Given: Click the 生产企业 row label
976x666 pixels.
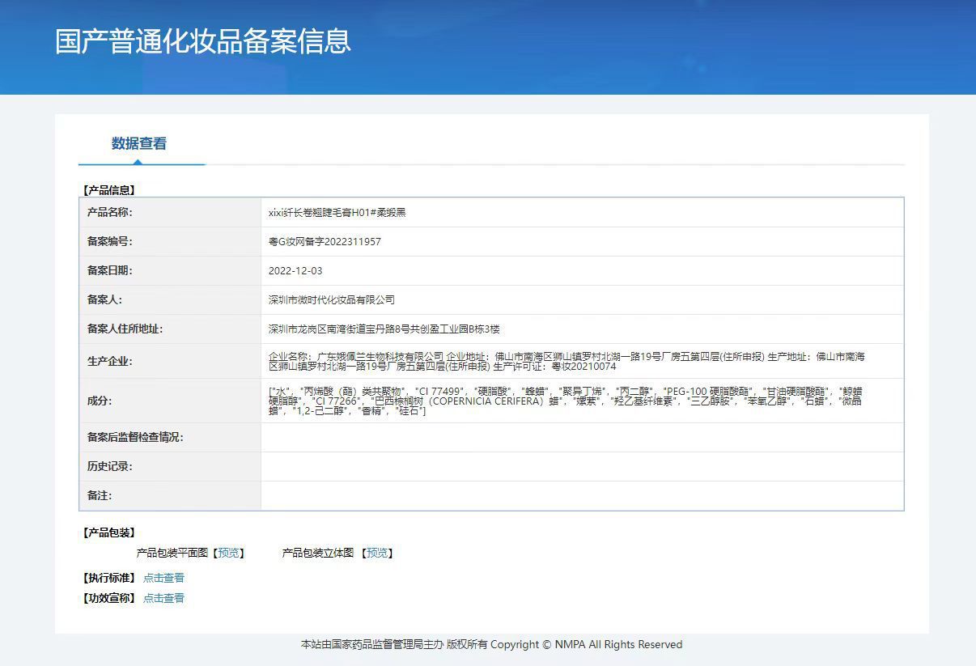Looking at the screenshot, I should click(x=110, y=361).
